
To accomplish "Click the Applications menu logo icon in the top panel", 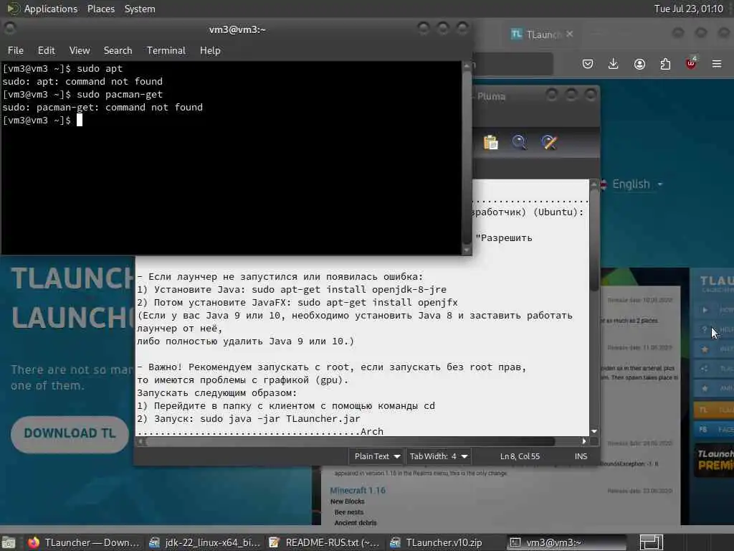I will coord(13,9).
